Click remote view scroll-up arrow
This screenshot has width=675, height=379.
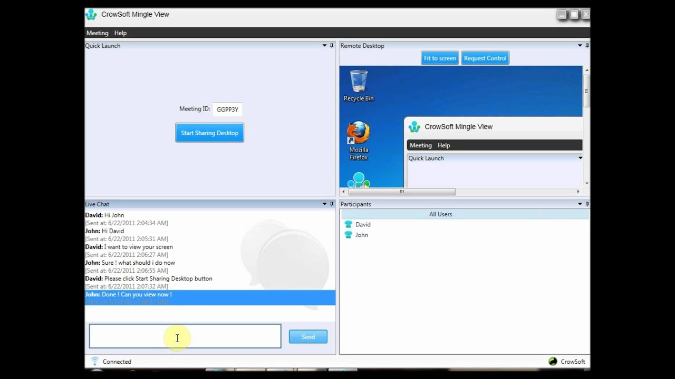[x=587, y=70]
